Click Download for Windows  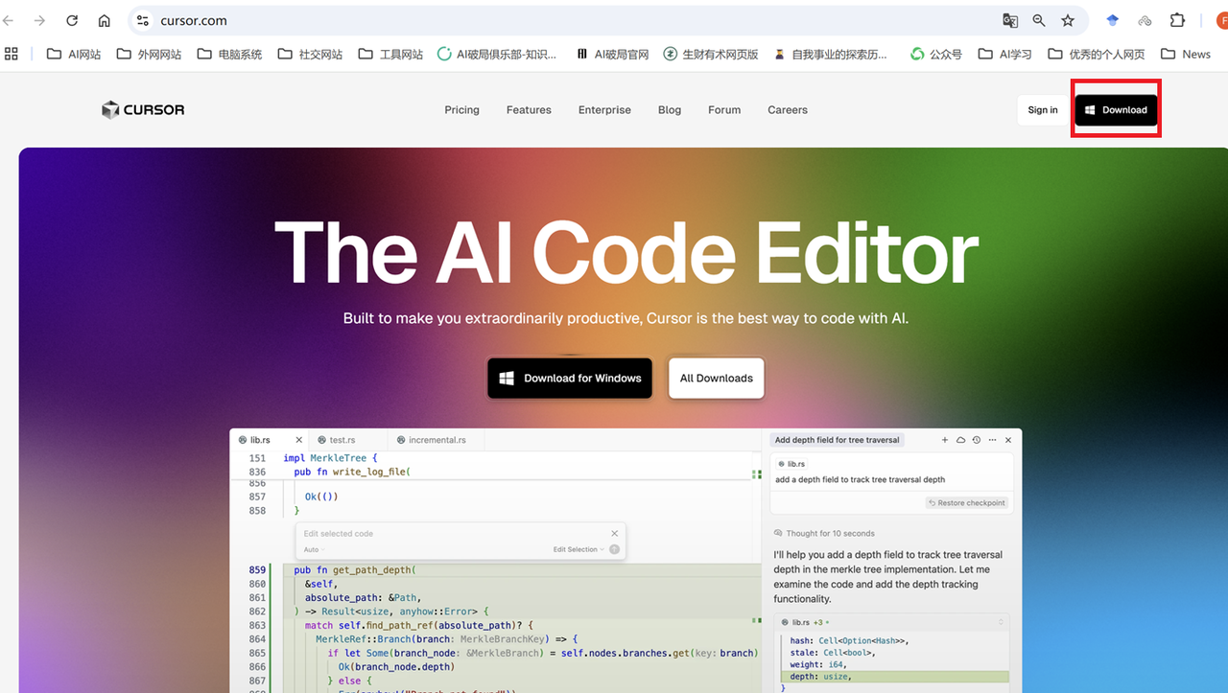point(570,379)
